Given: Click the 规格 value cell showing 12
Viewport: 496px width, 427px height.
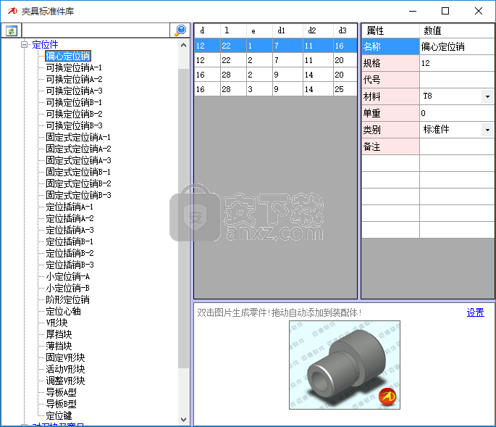Looking at the screenshot, I should pos(457,63).
